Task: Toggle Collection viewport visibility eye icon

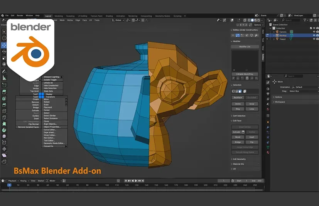Action: (x=314, y=28)
